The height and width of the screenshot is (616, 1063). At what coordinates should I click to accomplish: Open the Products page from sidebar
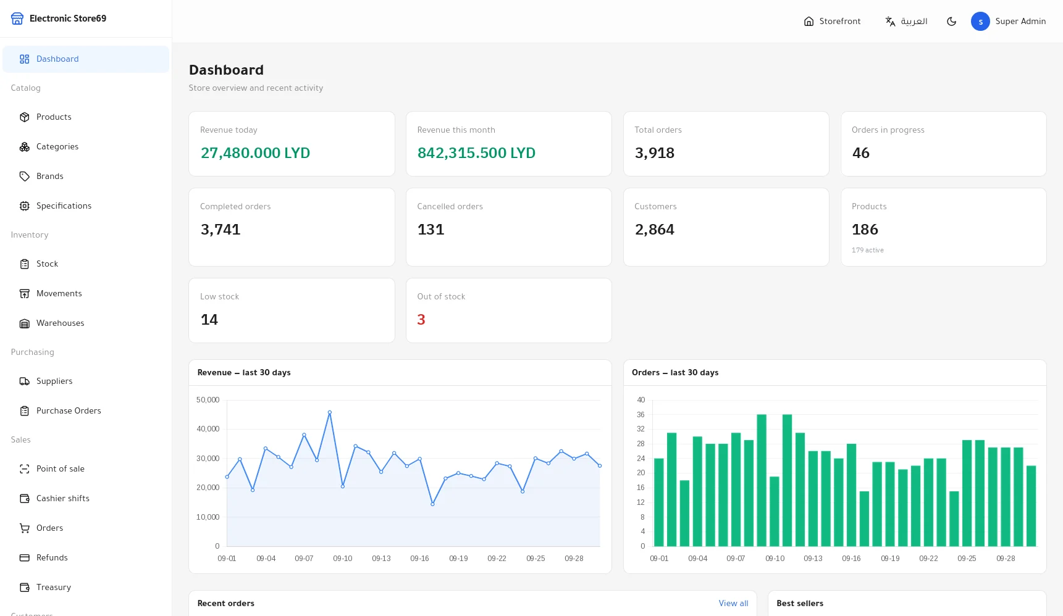(86, 117)
